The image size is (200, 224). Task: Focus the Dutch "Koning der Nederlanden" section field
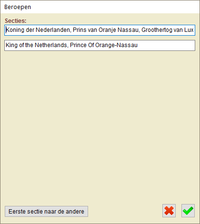[100, 30]
